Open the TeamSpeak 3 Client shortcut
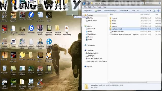 pyautogui.click(x=22, y=43)
